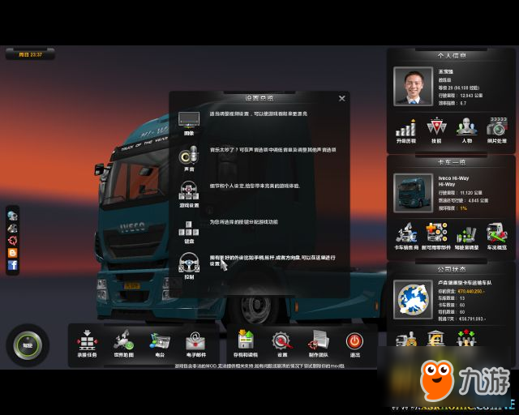This screenshot has width=519, height=415.
Task: Open Job Market (承接任务) icon
Action: [x=87, y=341]
